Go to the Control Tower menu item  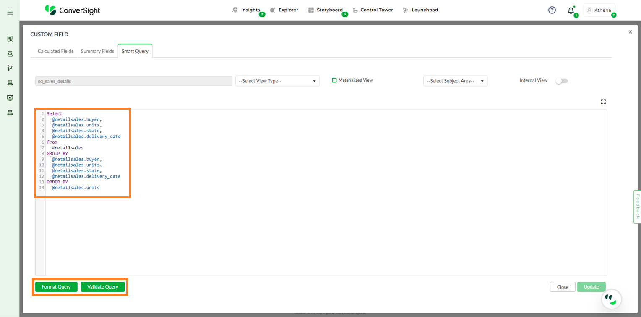click(377, 10)
